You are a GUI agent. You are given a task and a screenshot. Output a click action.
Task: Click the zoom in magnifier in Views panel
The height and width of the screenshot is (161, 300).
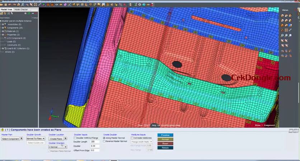click(282, 36)
